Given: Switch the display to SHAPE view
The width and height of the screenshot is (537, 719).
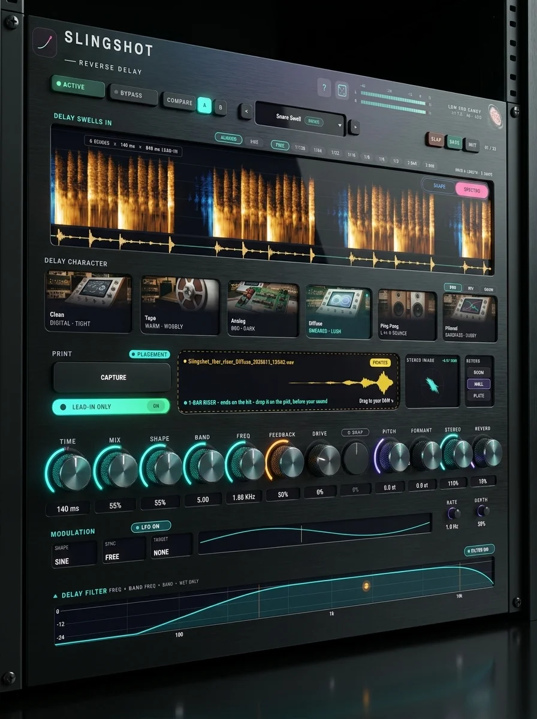Looking at the screenshot, I should tap(439, 186).
